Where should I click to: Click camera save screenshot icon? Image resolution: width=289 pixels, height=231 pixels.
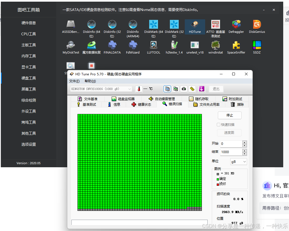pyautogui.click(x=184, y=89)
